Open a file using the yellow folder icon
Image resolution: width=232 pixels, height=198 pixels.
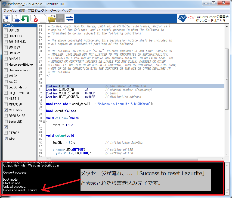point(52,18)
